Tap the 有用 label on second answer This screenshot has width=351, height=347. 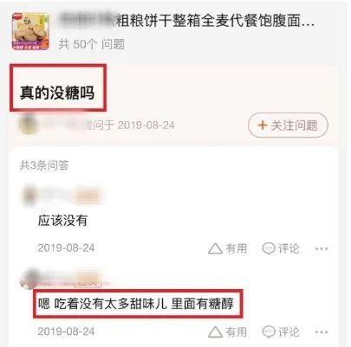click(x=237, y=332)
